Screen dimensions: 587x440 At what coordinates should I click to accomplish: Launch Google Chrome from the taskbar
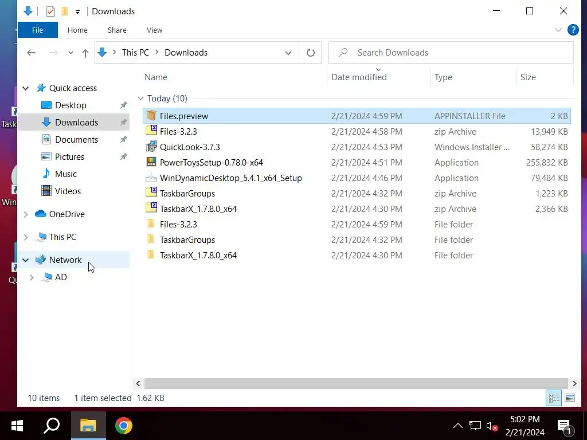pyautogui.click(x=124, y=426)
